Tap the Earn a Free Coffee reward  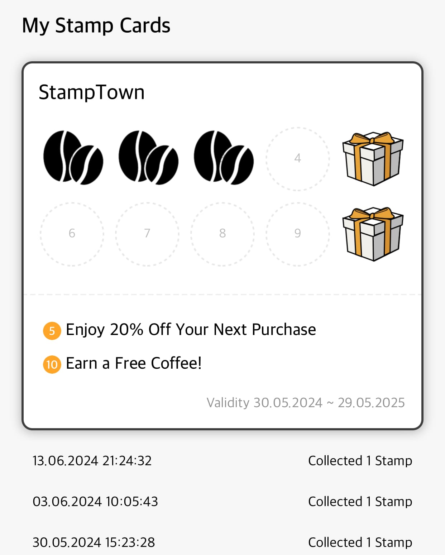coord(134,363)
